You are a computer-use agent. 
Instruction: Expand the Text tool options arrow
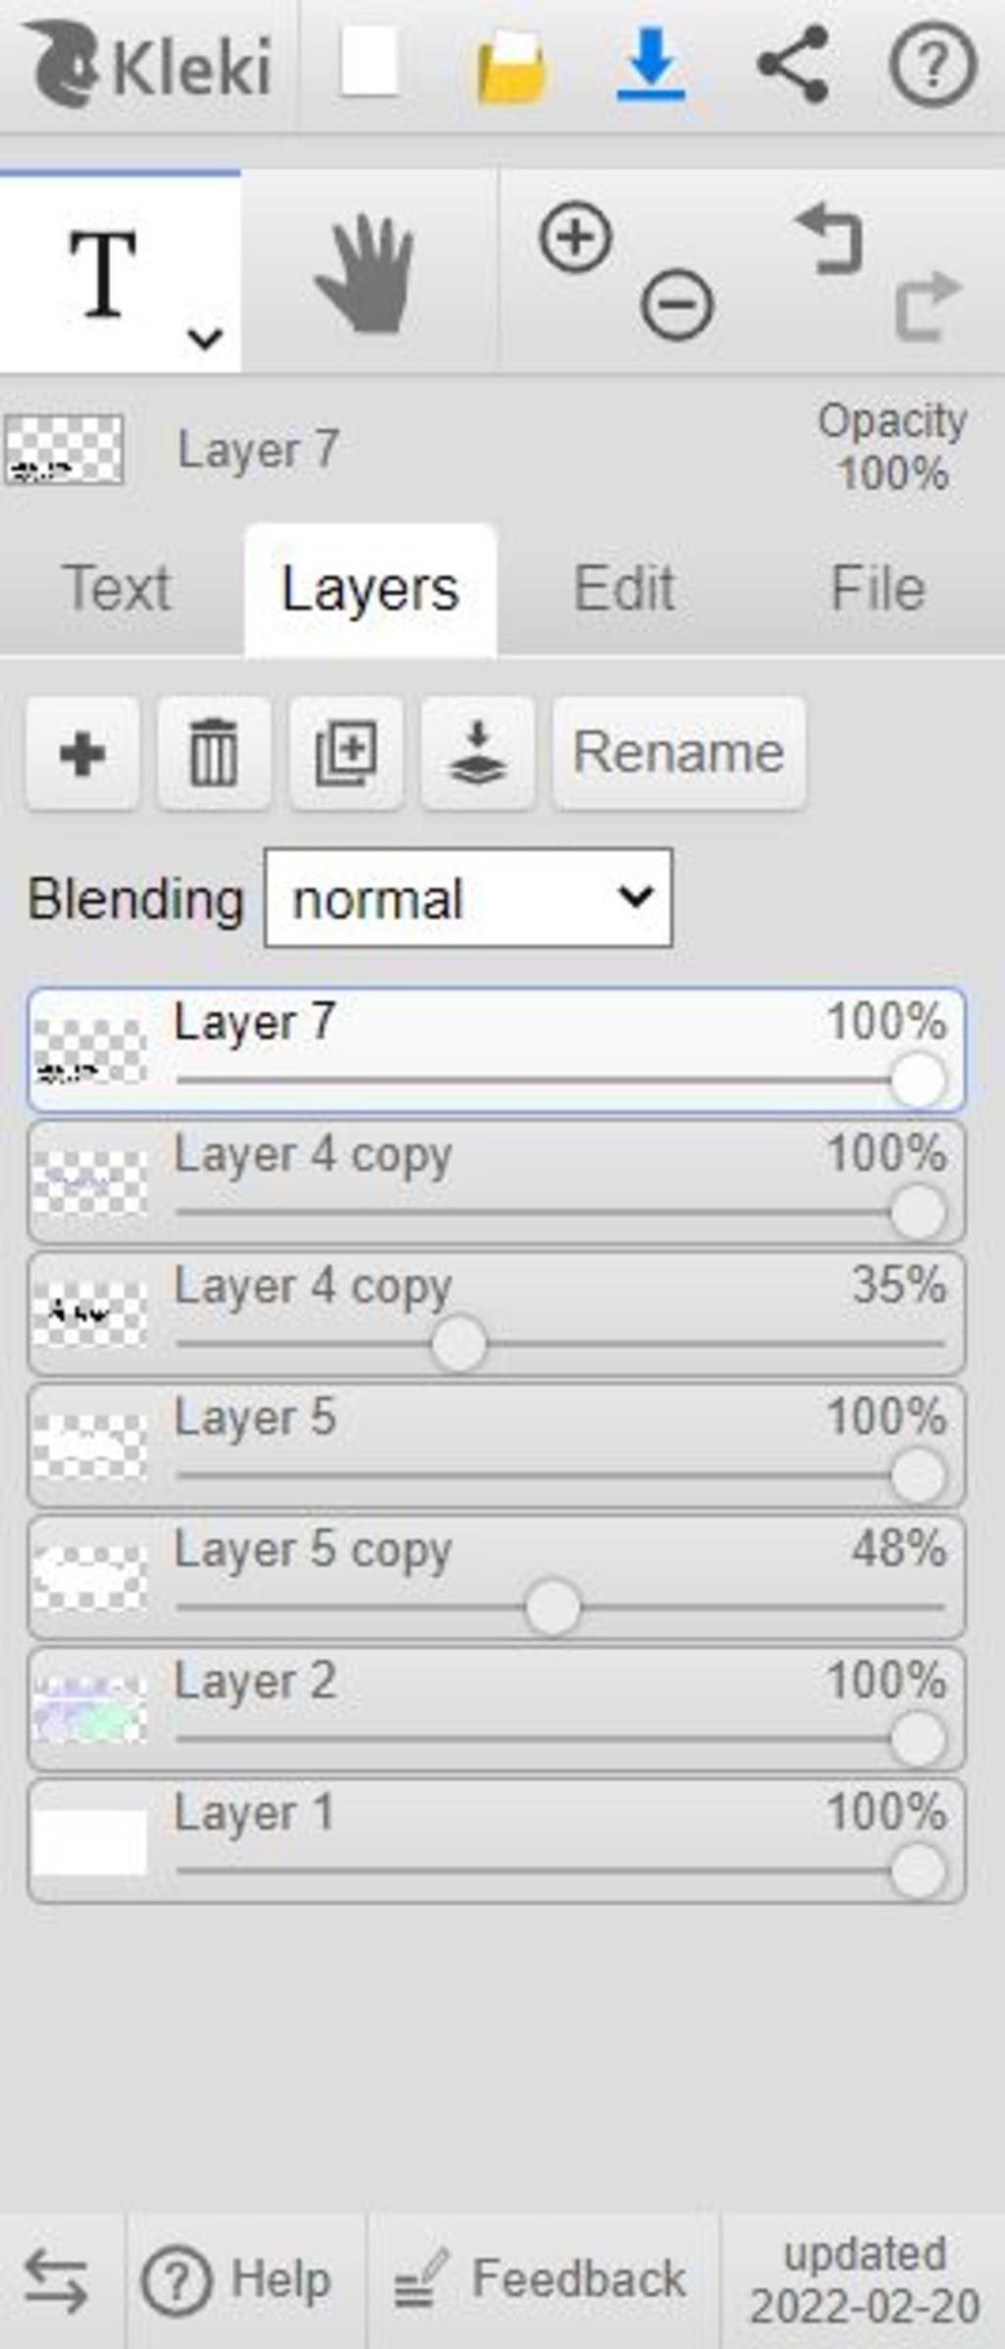(x=205, y=339)
